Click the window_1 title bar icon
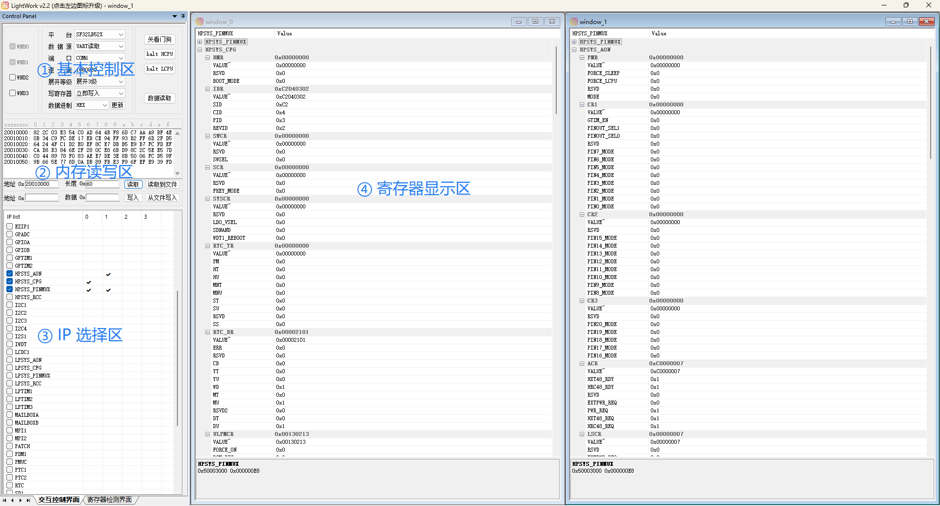 (574, 22)
